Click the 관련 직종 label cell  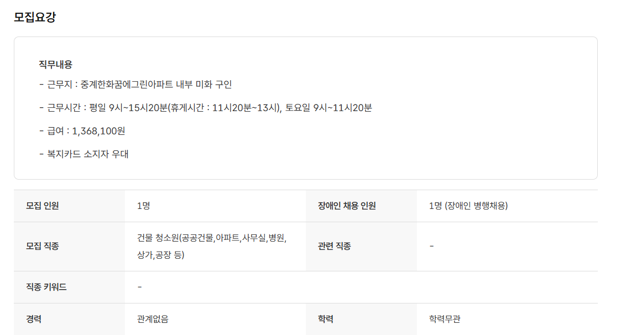[x=335, y=246]
